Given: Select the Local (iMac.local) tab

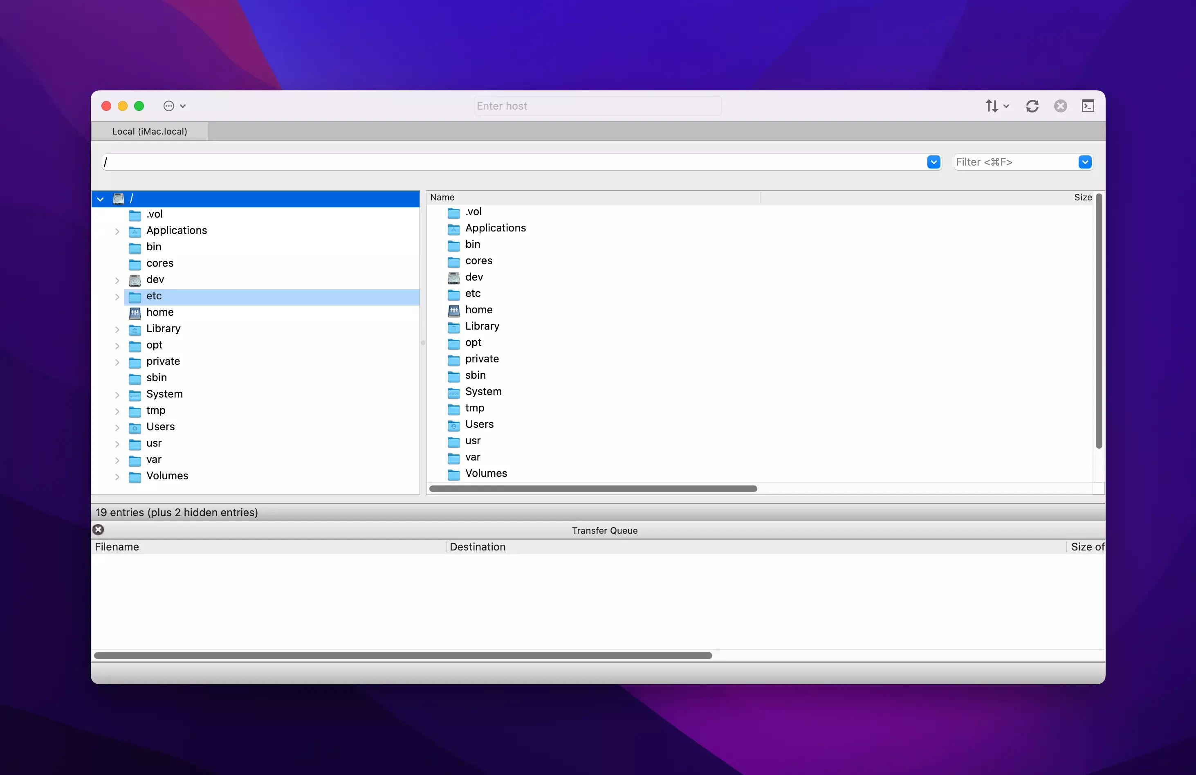Looking at the screenshot, I should 150,131.
